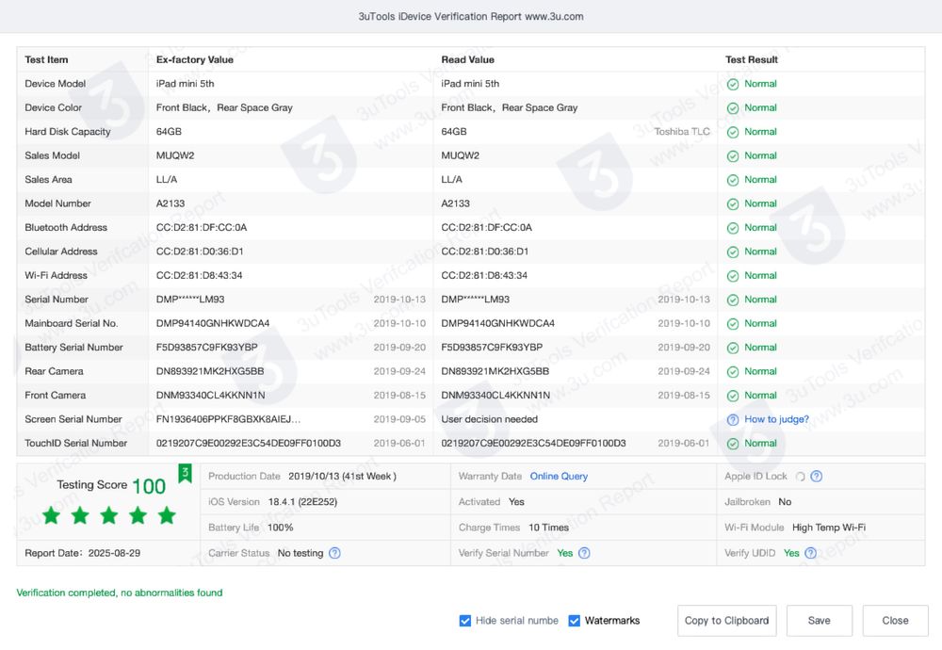This screenshot has width=942, height=650.
Task: Click the read battery serial F5D93857C9FK93YBP
Action: click(x=492, y=348)
